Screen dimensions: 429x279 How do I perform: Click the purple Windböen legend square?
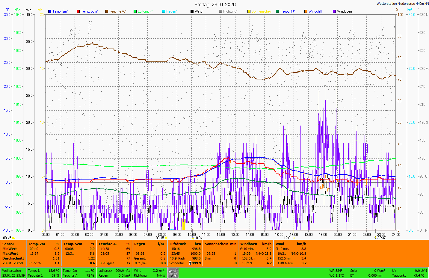334,11
